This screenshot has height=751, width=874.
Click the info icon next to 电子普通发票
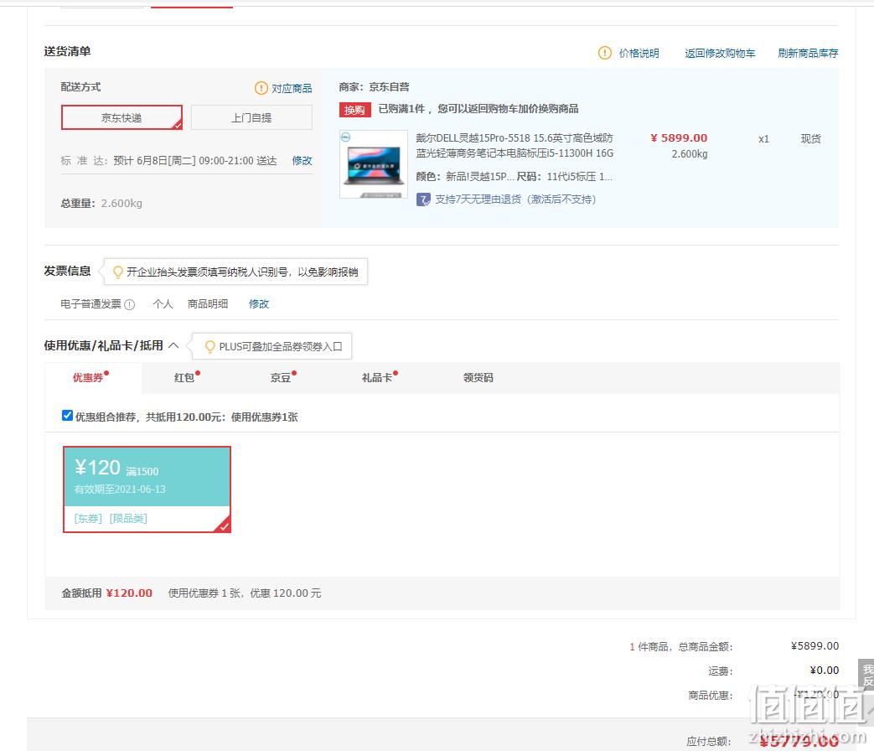129,304
